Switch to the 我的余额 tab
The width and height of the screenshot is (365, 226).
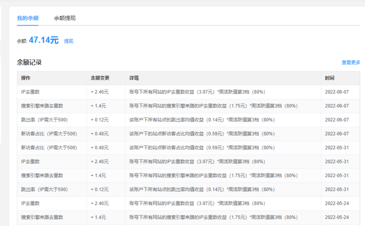click(28, 18)
